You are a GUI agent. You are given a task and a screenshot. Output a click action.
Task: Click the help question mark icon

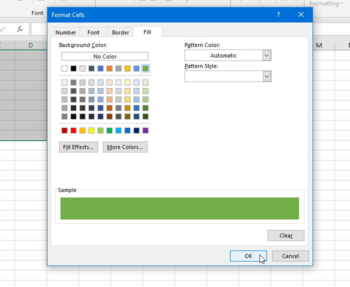point(278,15)
